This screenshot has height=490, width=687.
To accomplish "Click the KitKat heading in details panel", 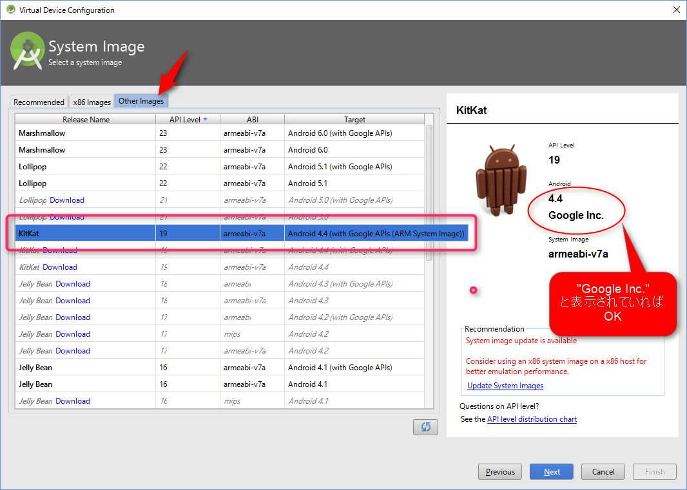I will click(x=472, y=110).
